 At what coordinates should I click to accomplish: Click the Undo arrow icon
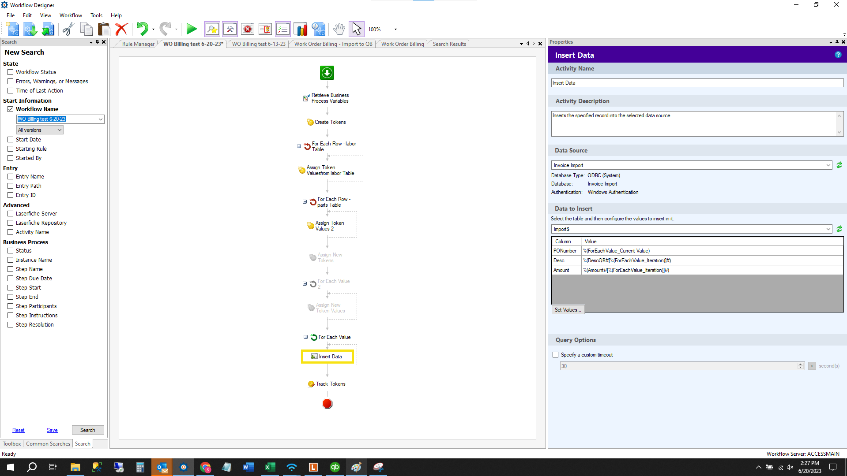(142, 30)
